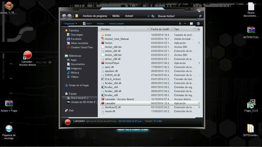The width and height of the screenshot is (262, 147).
Task: Open the Organizar dropdown menu
Action: 70,24
